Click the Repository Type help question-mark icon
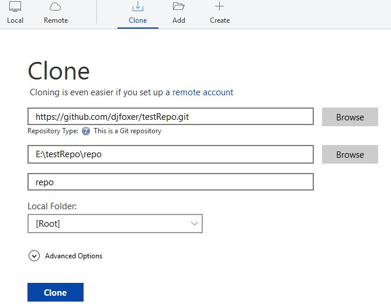Viewport: 391px width, 308px height. click(86, 131)
